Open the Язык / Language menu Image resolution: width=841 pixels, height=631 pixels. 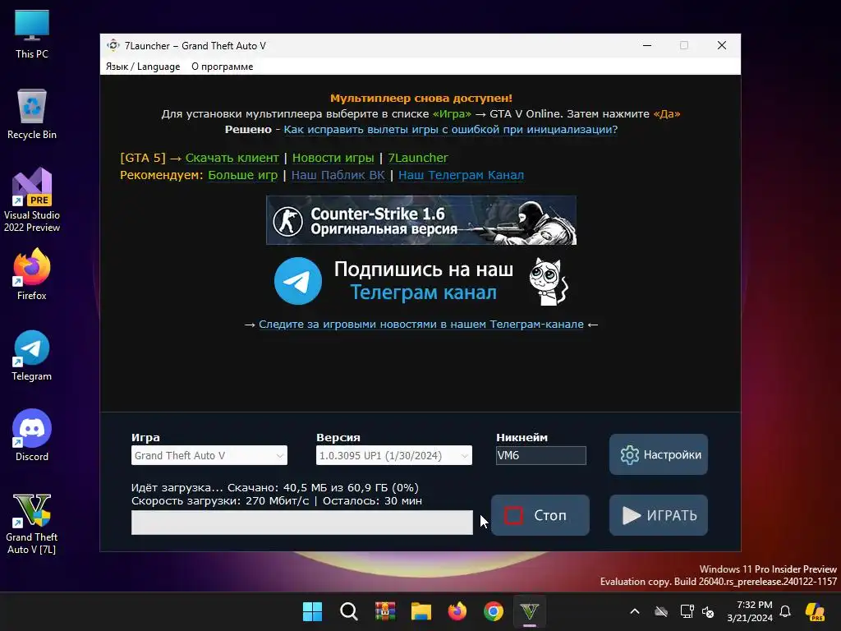(x=143, y=67)
